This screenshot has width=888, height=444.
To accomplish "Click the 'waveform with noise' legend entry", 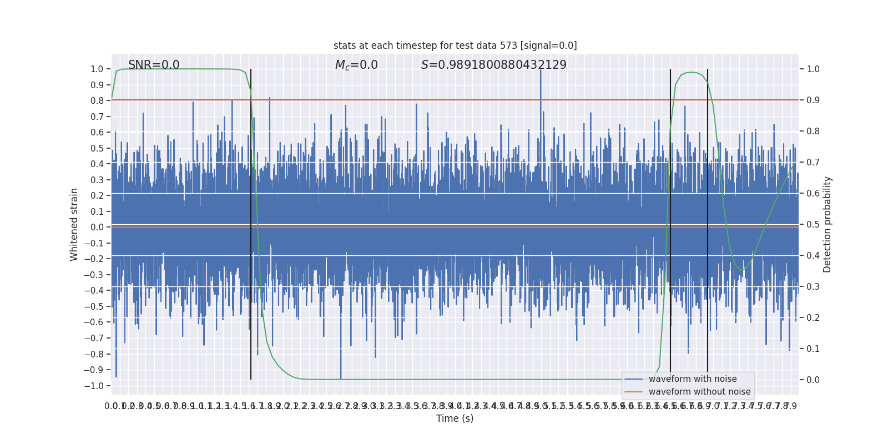I will click(693, 379).
